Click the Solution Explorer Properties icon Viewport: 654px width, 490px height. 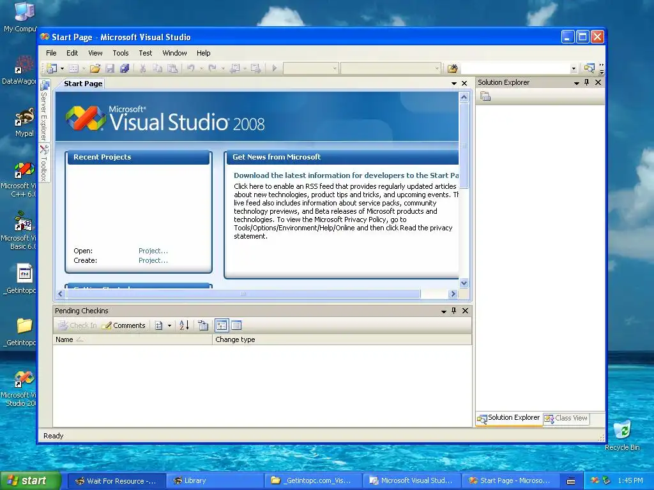pyautogui.click(x=485, y=97)
